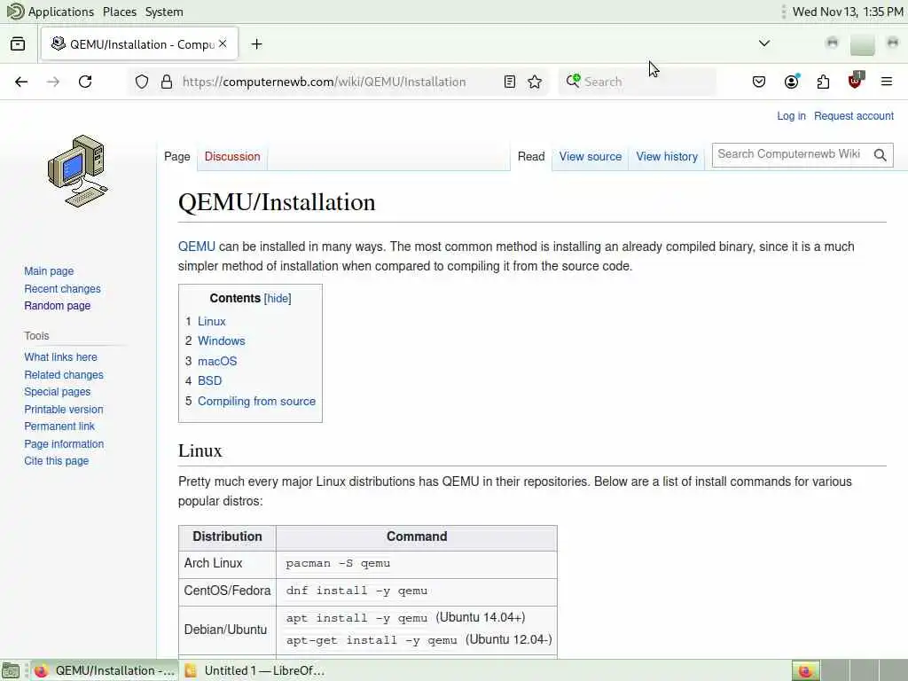The height and width of the screenshot is (681, 908).
Task: Click the Log in link
Action: pyautogui.click(x=791, y=116)
